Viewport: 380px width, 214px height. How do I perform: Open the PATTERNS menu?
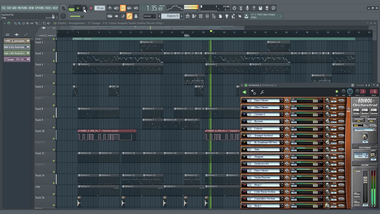(x=23, y=8)
